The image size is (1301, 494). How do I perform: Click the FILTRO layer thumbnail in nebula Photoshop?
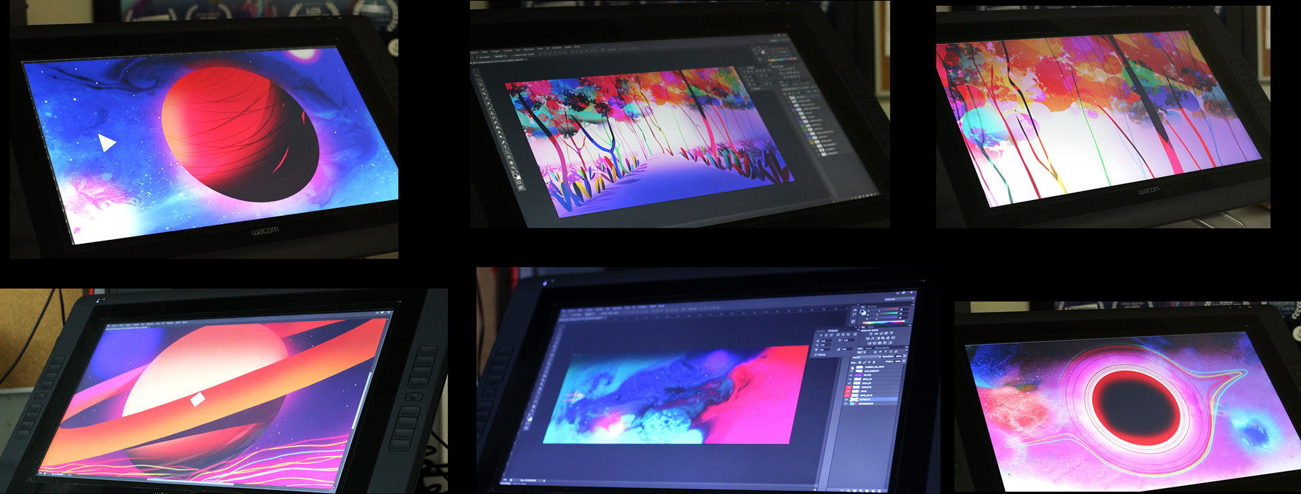click(x=858, y=375)
